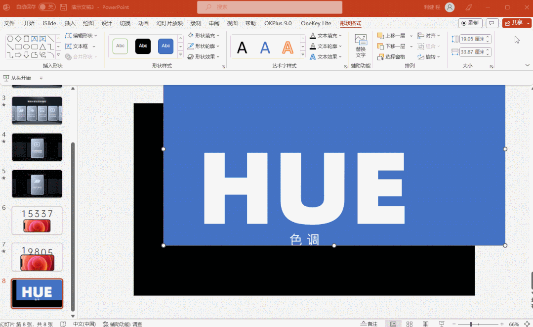Select the oval shape in shapes gallery
Screen dimensions: 533x327
(27, 47)
